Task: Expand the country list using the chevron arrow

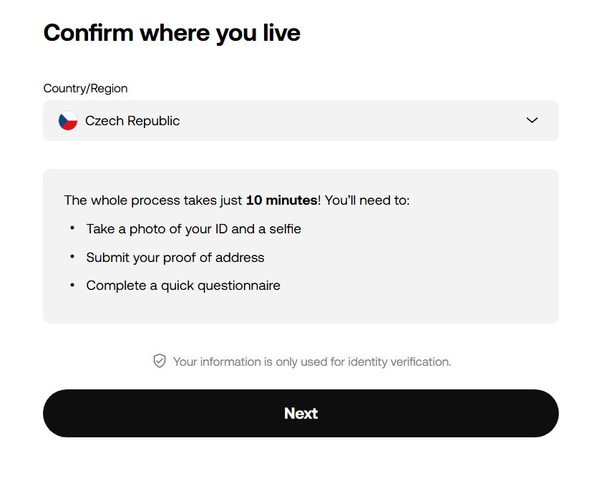Action: click(532, 120)
